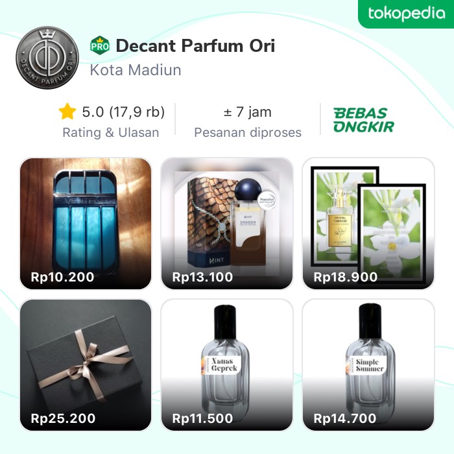Viewport: 454px width, 454px height.
Task: Click the yellow rating star icon
Action: pyautogui.click(x=67, y=112)
